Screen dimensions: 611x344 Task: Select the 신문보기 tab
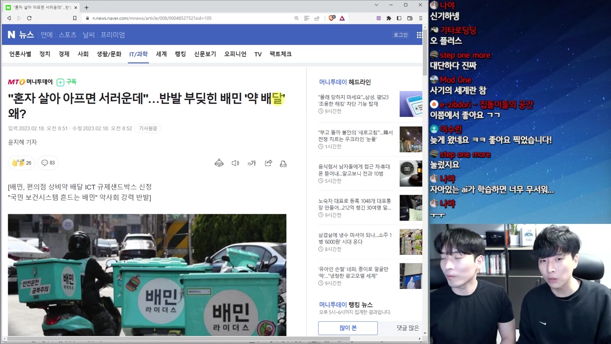(205, 54)
